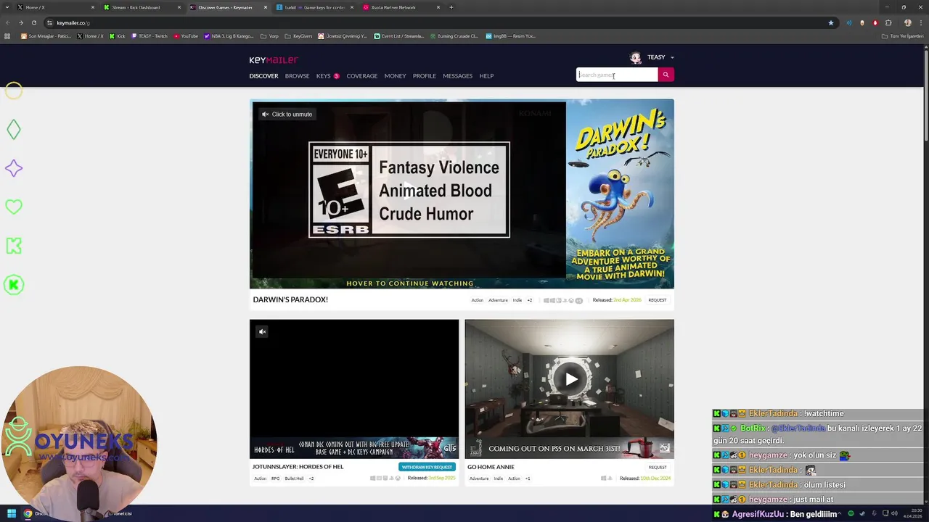Image resolution: width=929 pixels, height=522 pixels.
Task: Withdraw key request for Jotunnslayer
Action: pos(427,467)
